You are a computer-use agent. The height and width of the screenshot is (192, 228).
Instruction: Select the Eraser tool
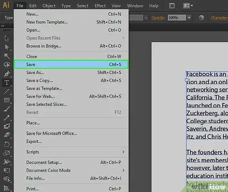[7, 135]
